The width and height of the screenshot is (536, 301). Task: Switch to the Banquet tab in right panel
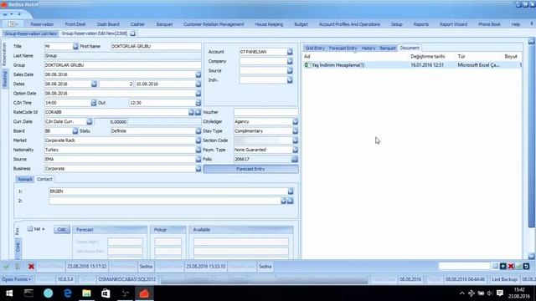coord(388,48)
